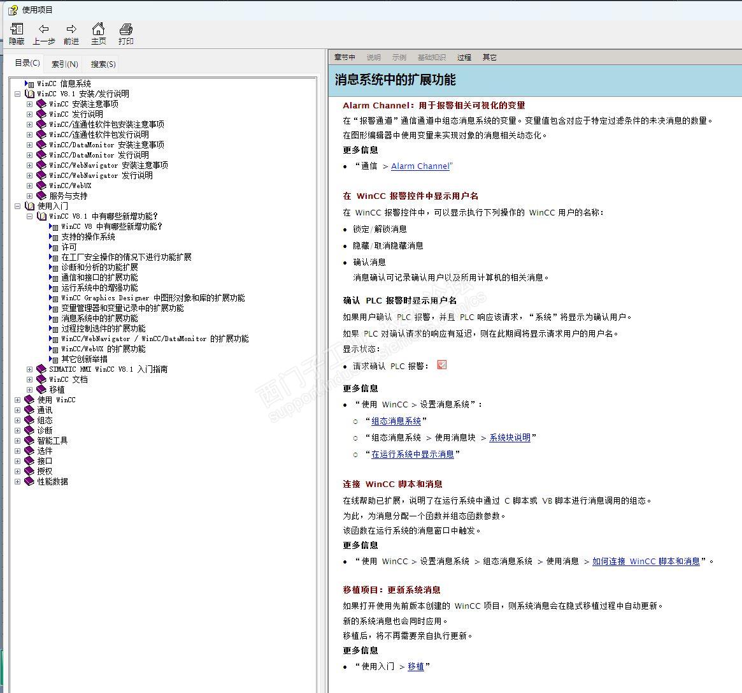
Task: Expand the 性能数据 tree node
Action: click(17, 481)
